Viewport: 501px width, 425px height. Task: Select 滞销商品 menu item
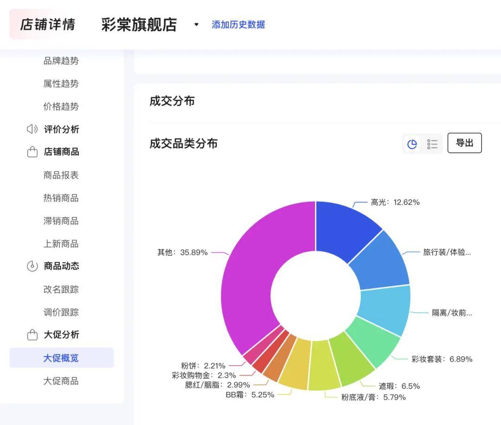[x=61, y=221]
